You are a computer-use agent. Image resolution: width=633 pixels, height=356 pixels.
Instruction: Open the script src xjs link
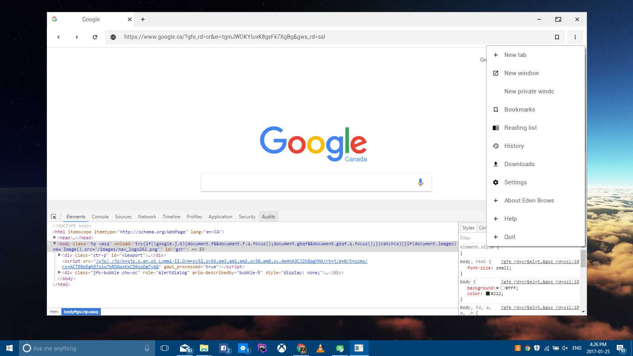click(x=215, y=264)
